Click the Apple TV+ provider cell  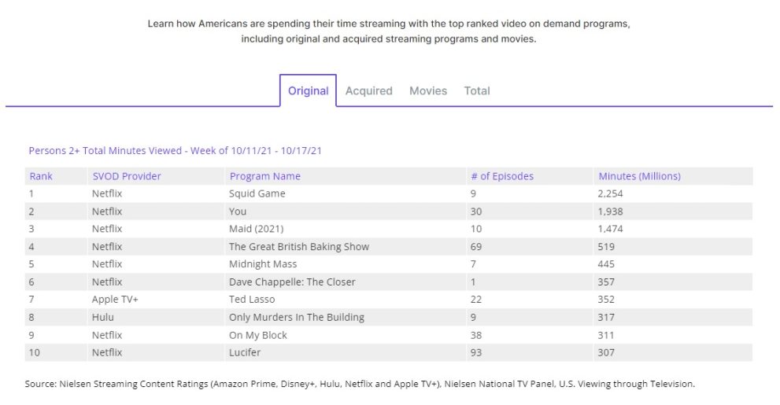coord(115,300)
